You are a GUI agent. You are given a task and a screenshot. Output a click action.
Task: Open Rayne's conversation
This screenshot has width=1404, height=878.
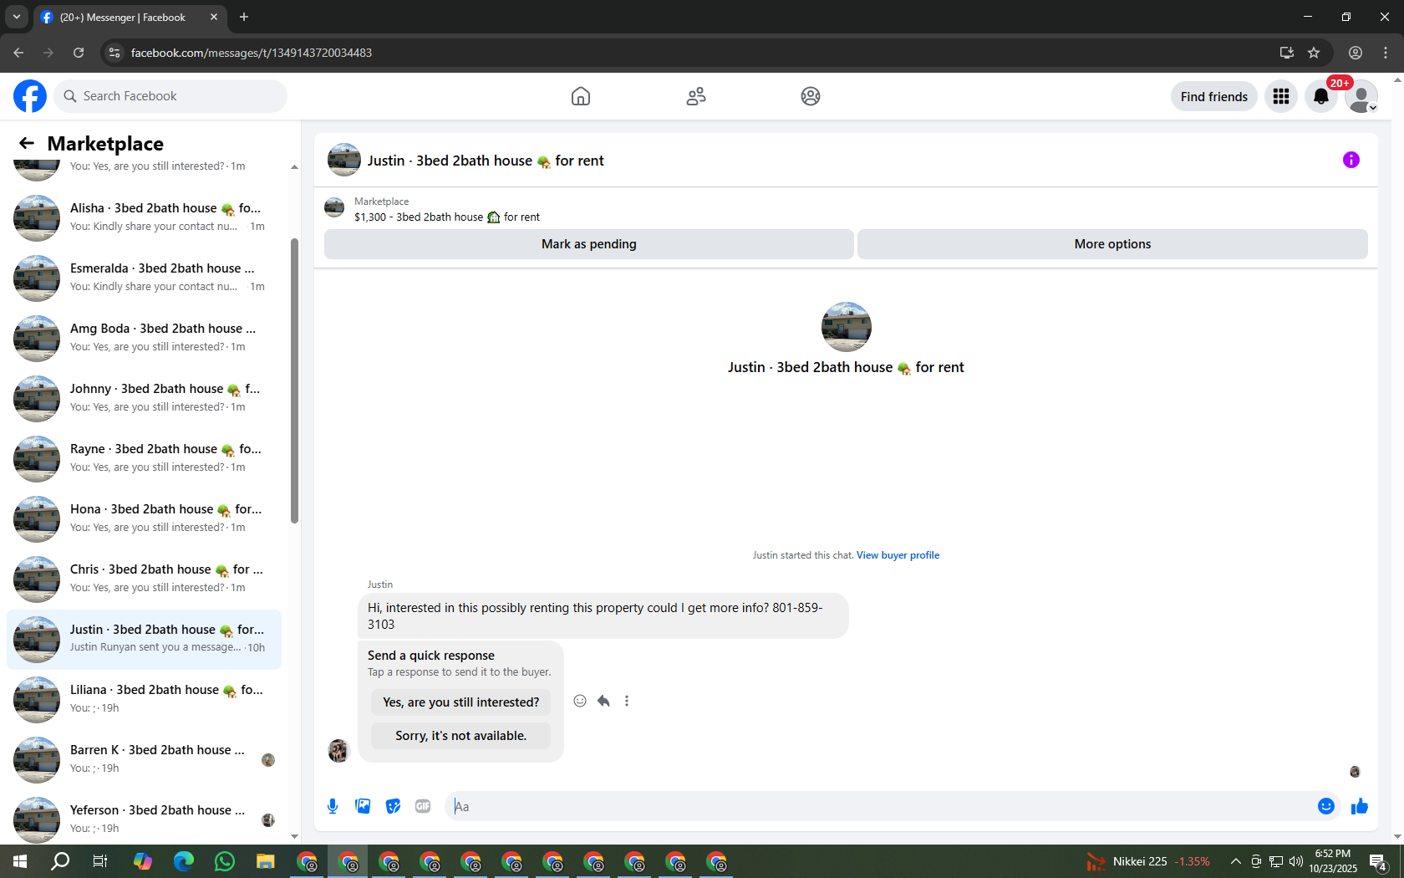pyautogui.click(x=144, y=458)
